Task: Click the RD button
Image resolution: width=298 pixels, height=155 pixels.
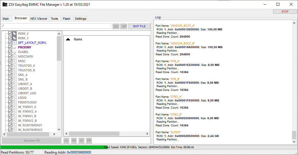Action: click(x=74, y=141)
